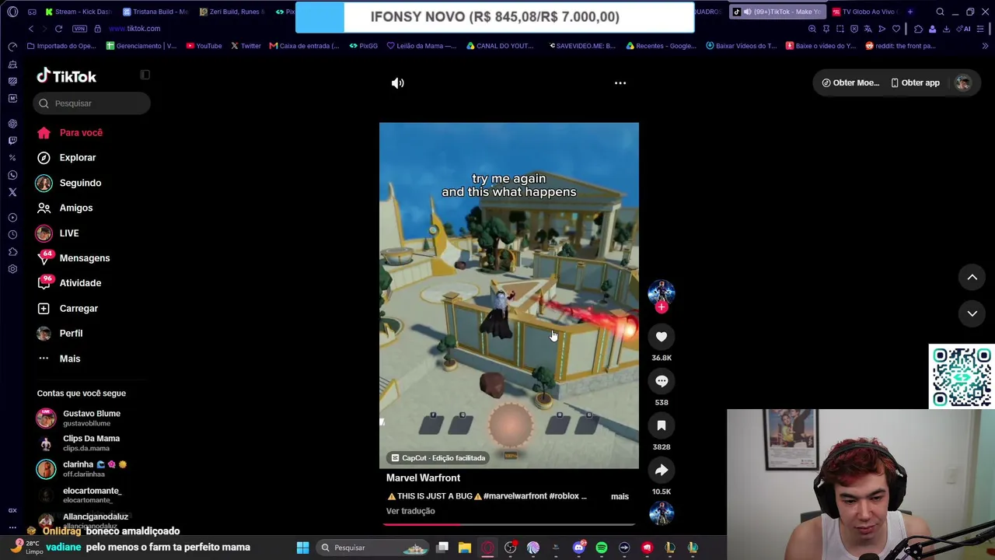Open the reddit bookmark

click(900, 46)
